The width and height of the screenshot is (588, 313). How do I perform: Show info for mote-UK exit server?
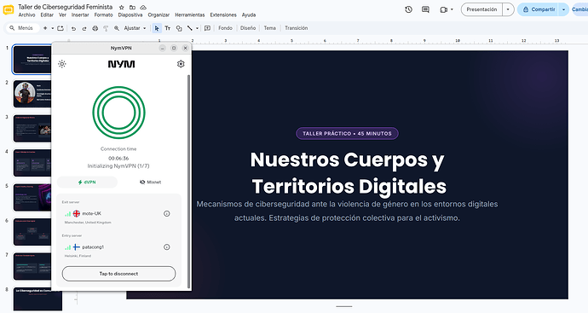[x=167, y=213]
